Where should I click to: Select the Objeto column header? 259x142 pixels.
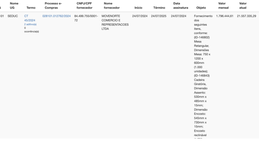click(x=201, y=8)
